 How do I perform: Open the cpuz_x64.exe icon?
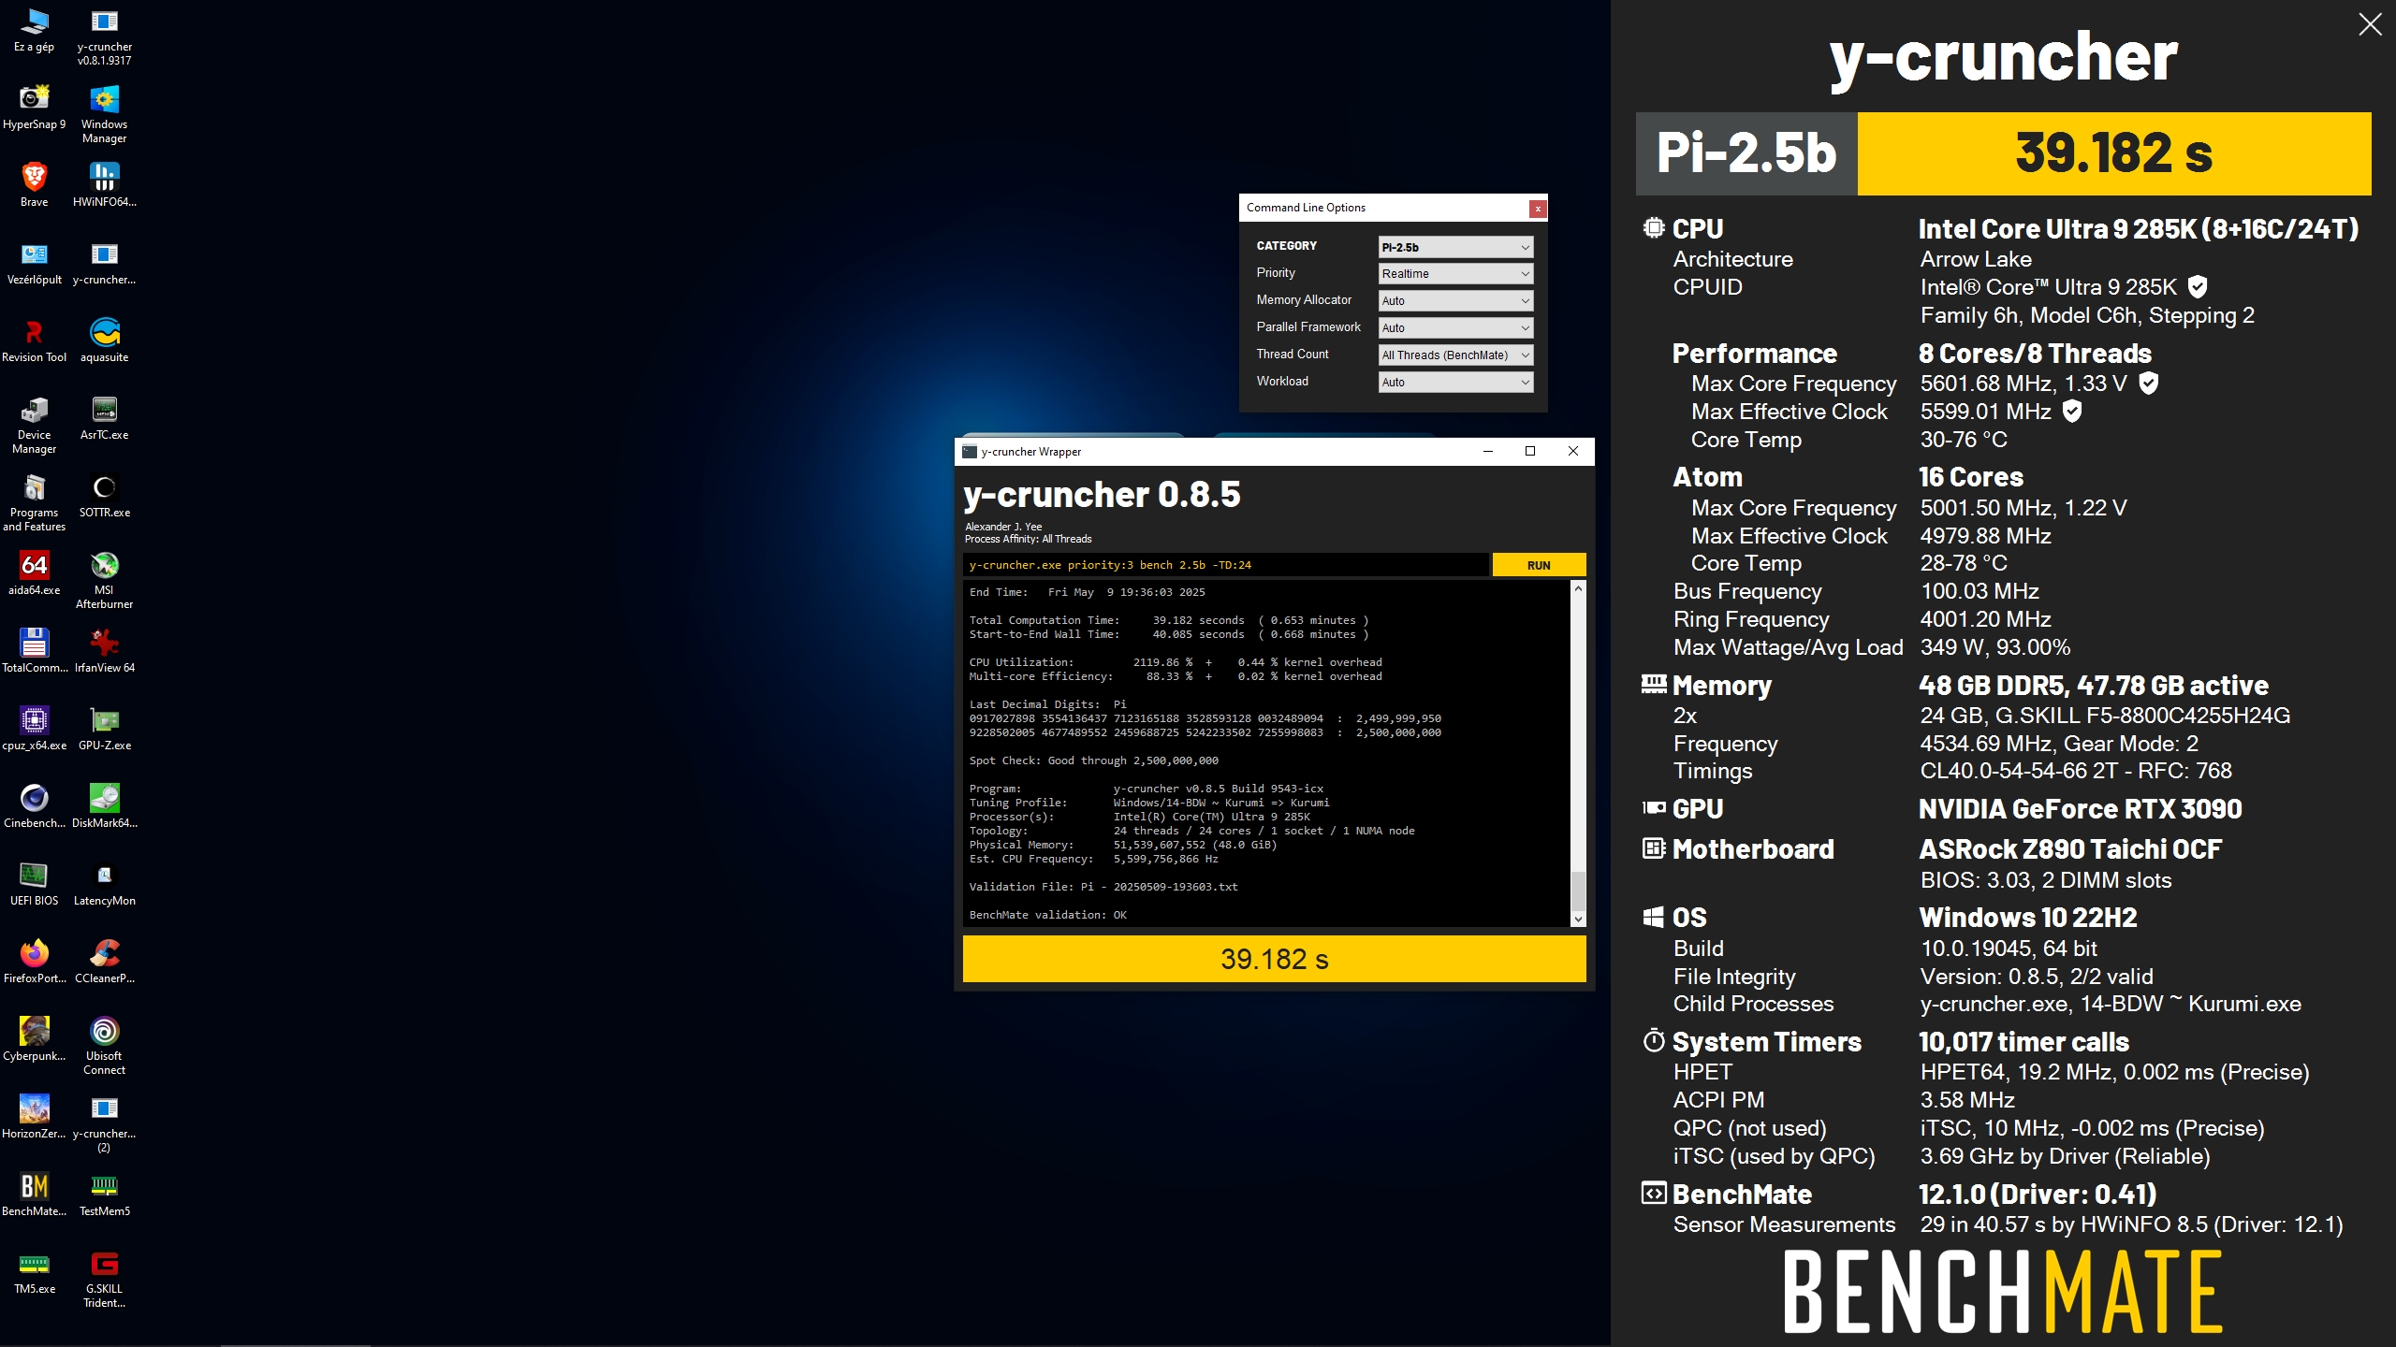[35, 729]
